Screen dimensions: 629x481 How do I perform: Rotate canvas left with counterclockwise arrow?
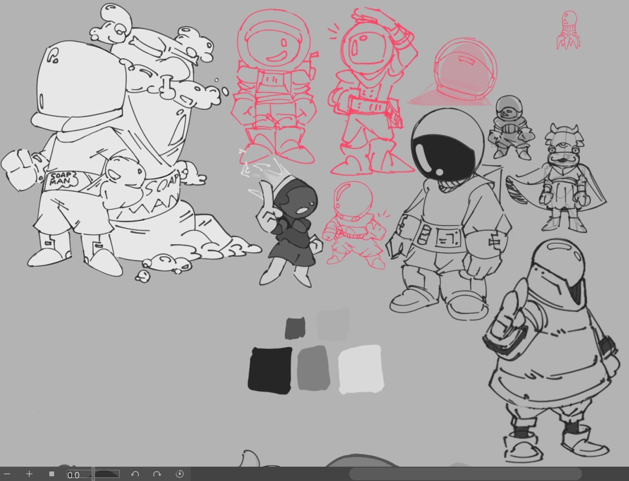coord(135,474)
